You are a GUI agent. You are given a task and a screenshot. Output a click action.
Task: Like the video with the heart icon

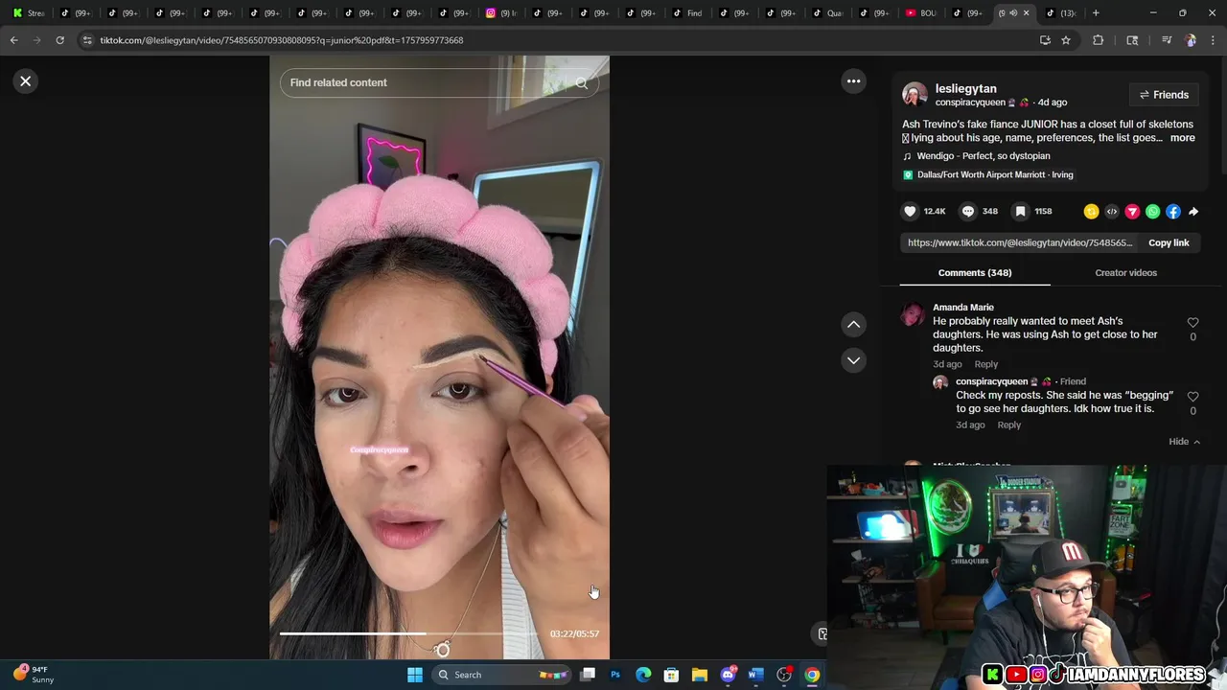910,212
